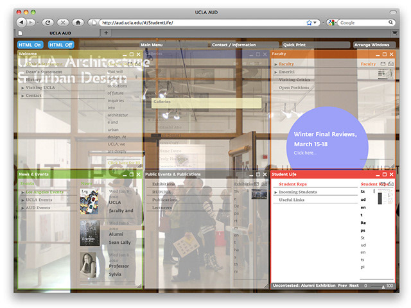
Task: Expand UCLA Events in News & Events
Action: [x=23, y=200]
